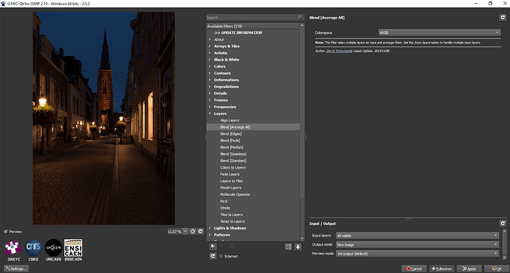510x273 pixels.
Task: Select the Align Layers filter
Action: click(230, 121)
